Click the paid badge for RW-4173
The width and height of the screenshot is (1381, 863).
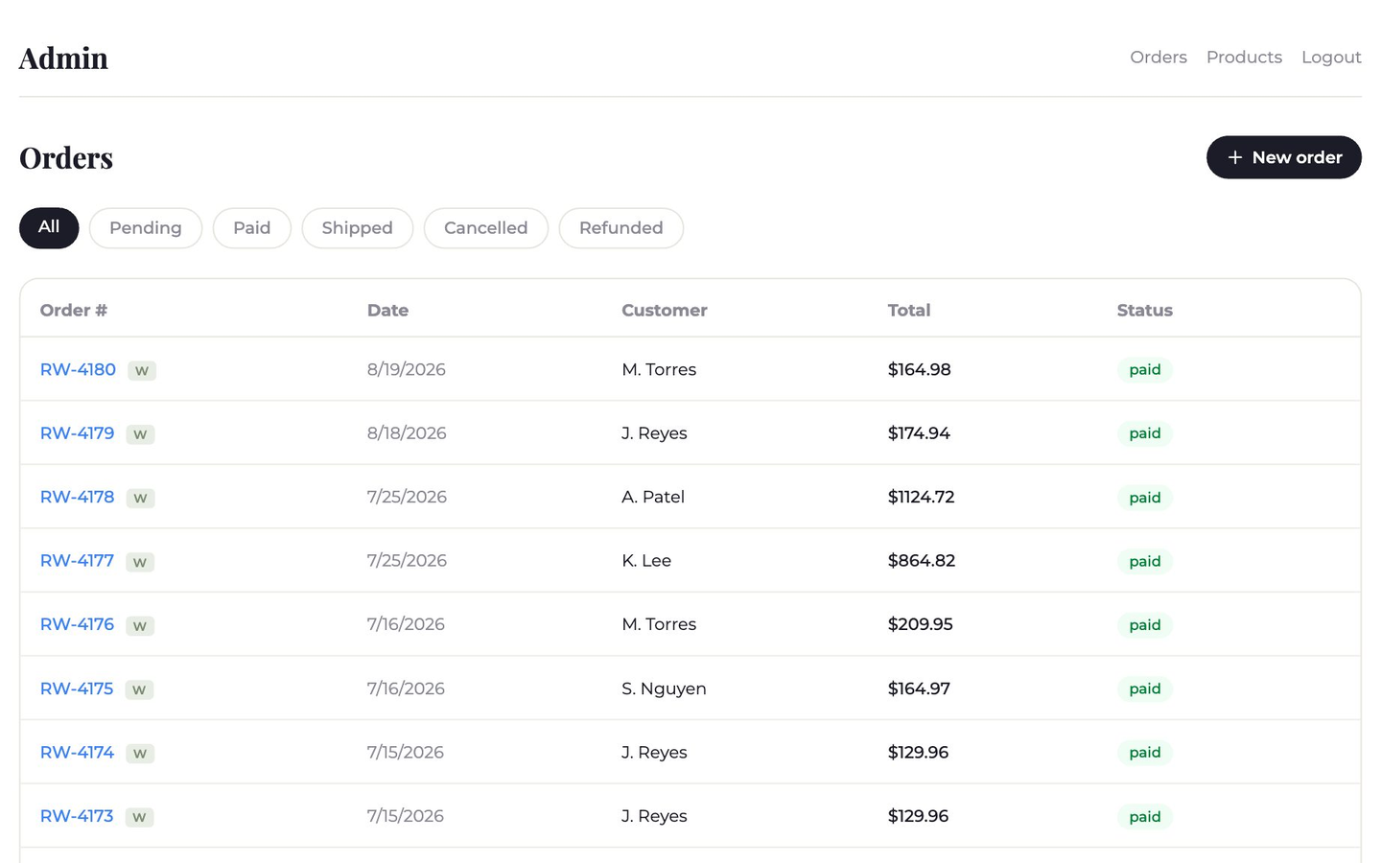(x=1145, y=816)
